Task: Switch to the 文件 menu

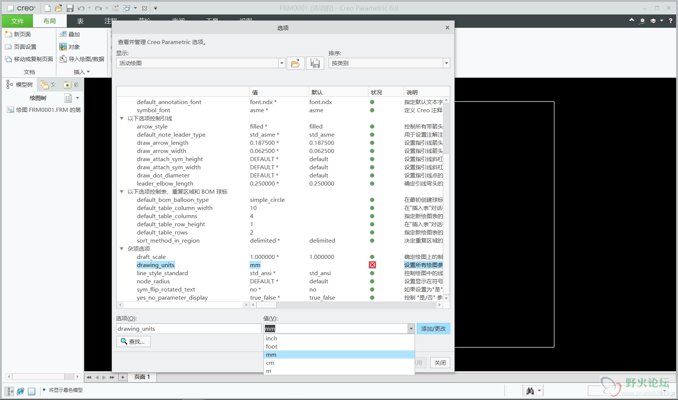Action: [17, 21]
